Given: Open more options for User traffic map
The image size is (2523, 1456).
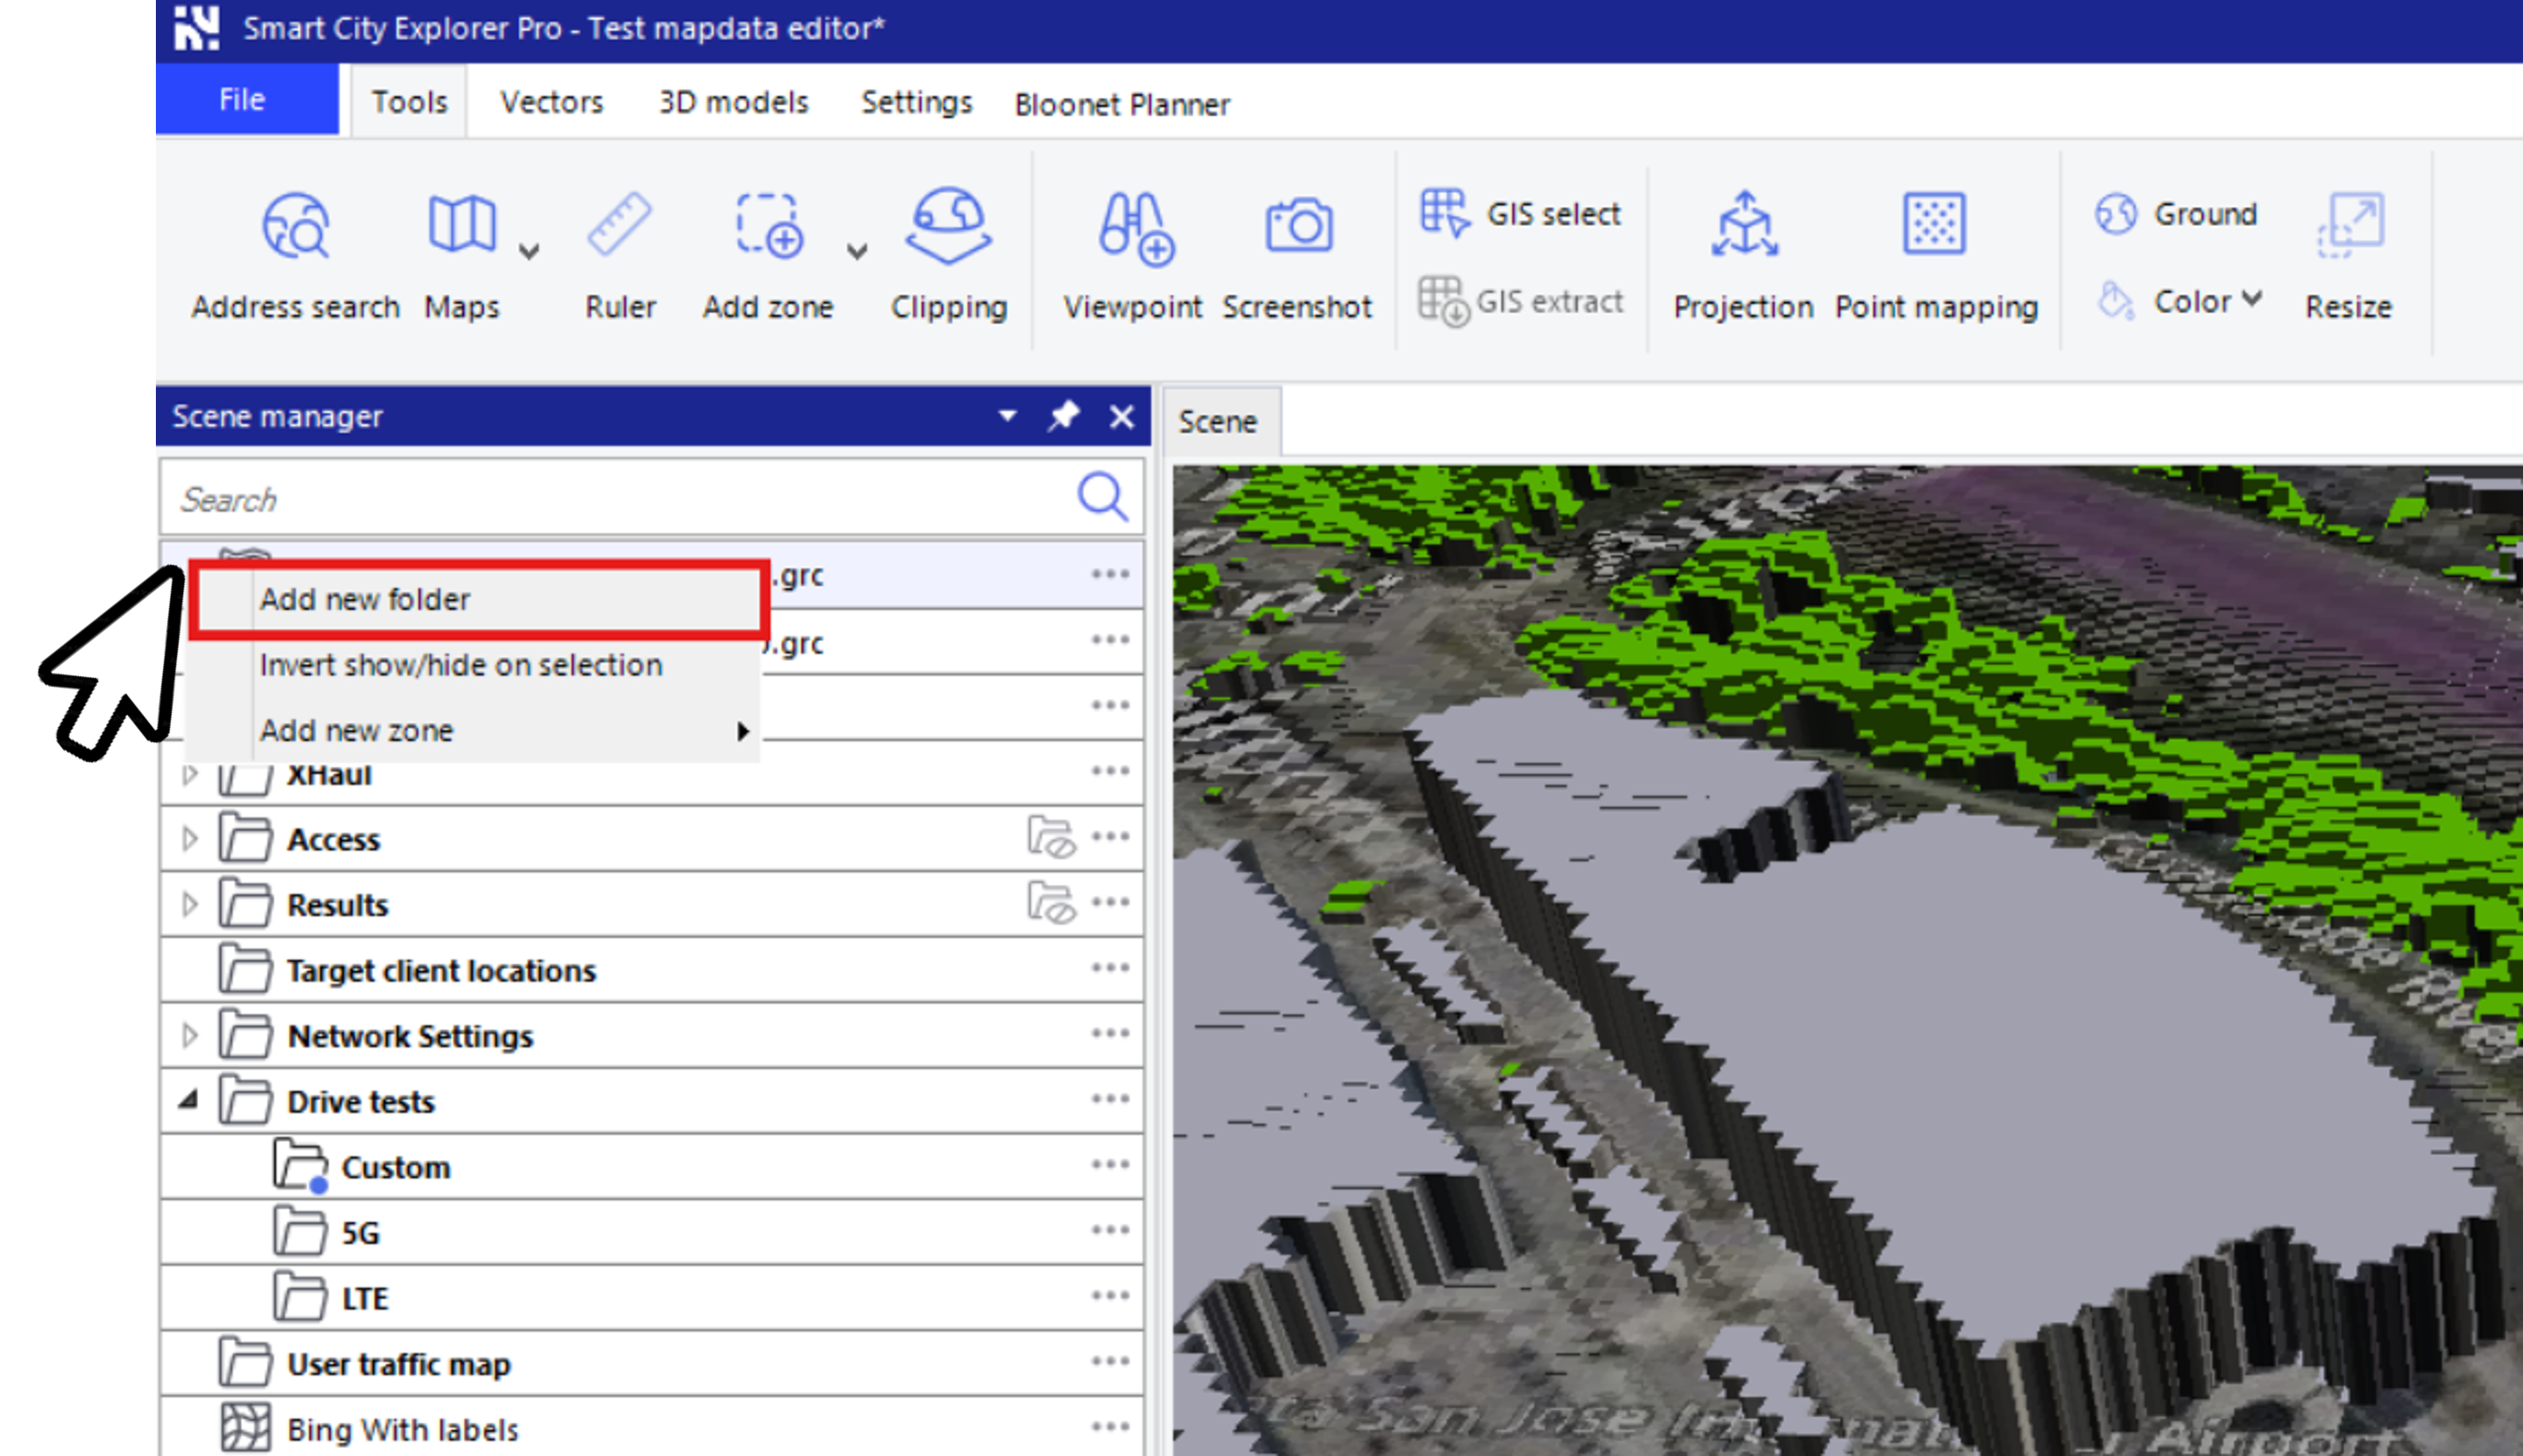Looking at the screenshot, I should coord(1110,1362).
